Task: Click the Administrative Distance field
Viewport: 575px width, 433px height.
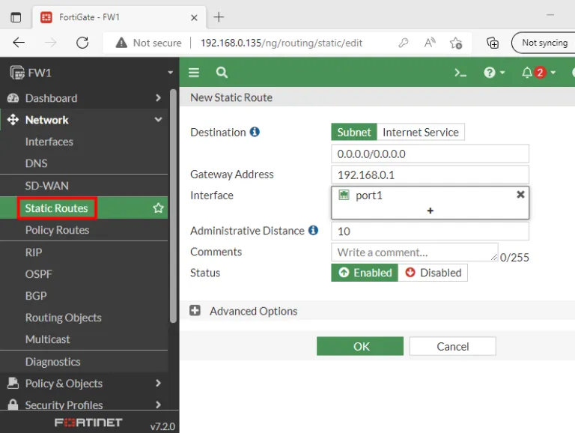Action: click(430, 231)
